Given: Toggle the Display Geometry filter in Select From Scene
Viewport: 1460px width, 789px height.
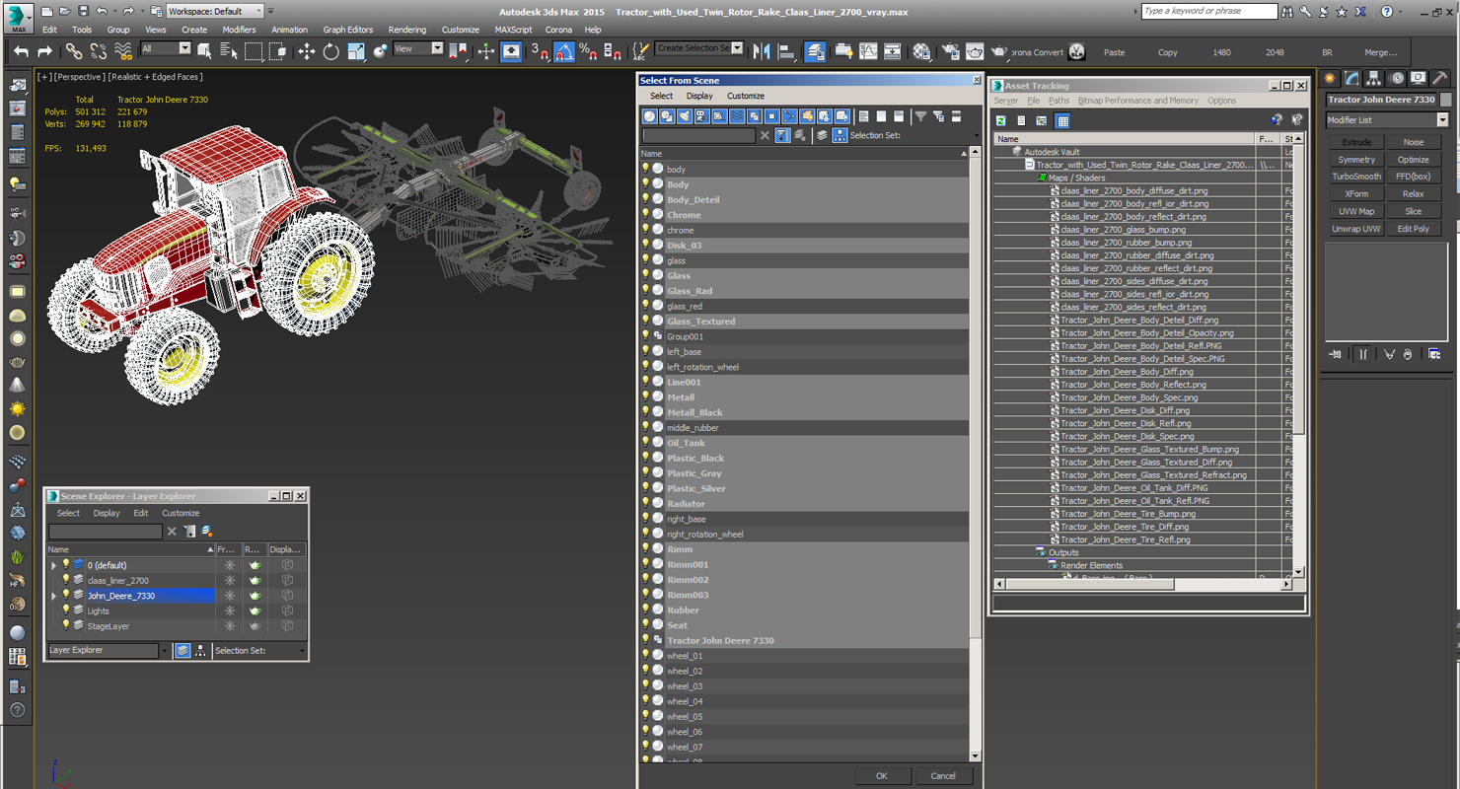Looking at the screenshot, I should 650,116.
